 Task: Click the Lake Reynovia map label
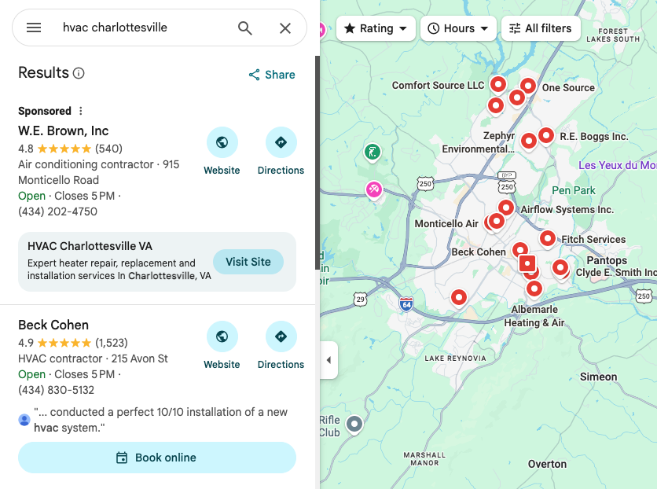click(456, 358)
